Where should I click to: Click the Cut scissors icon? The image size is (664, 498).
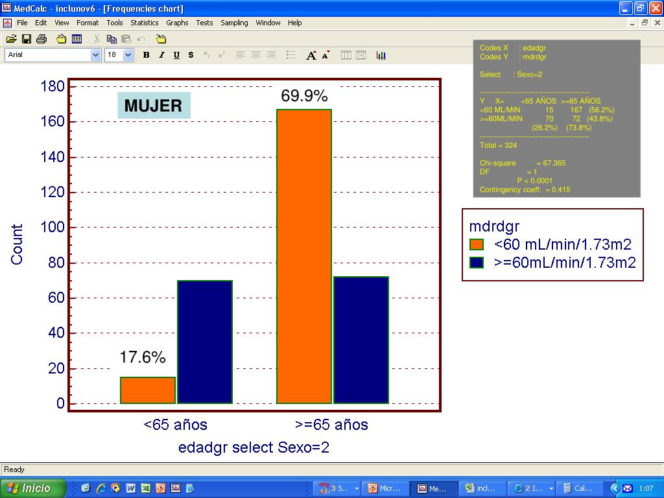(97, 40)
